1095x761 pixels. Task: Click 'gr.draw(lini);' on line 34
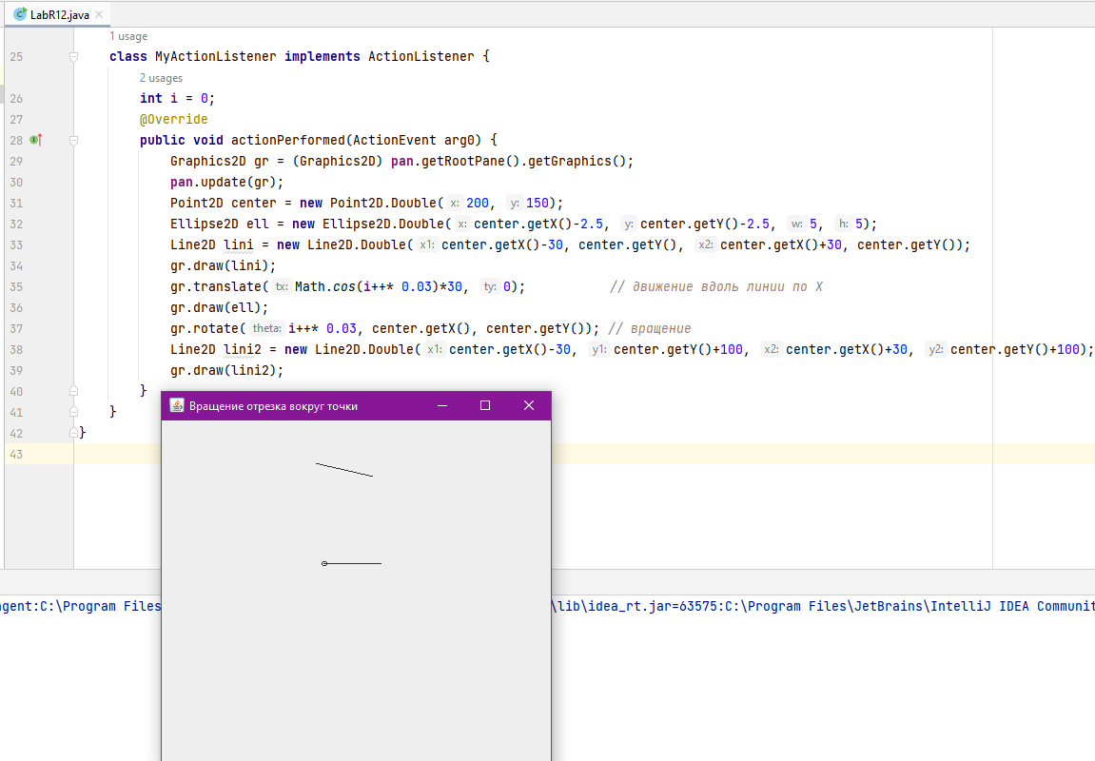(223, 266)
